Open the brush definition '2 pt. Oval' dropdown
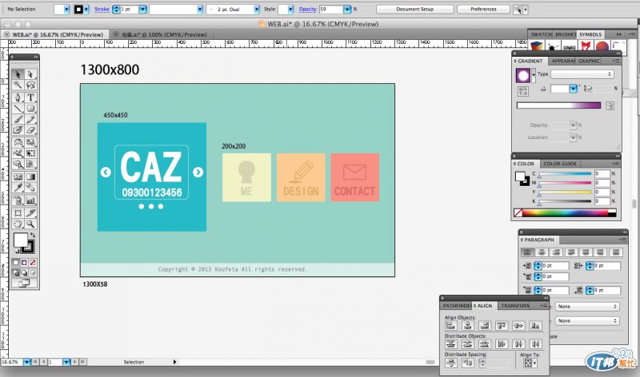This screenshot has height=377, width=640. (x=256, y=9)
